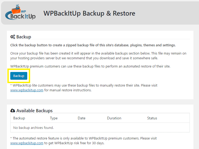199x149 pixels.
Task: Open wpbackitup.com link for 30 days risk free
Action: 27,143
